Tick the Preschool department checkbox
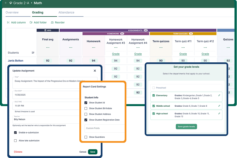 pyautogui.click(x=153, y=88)
